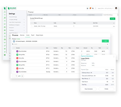Viewport: 121px width, 107px height.
Task: Open notifications icon with orange badge
Action: coord(90,8)
